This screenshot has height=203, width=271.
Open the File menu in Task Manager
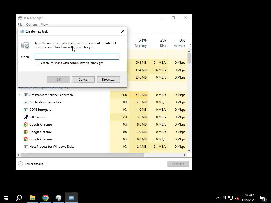click(x=20, y=25)
